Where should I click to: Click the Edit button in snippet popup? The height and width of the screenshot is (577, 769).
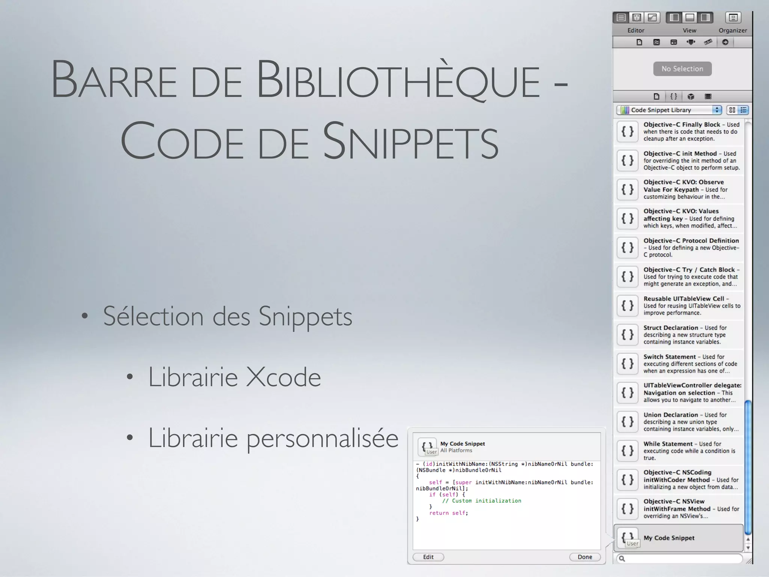click(x=428, y=557)
